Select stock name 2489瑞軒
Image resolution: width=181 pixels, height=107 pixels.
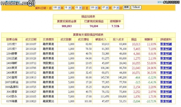pos(12,63)
